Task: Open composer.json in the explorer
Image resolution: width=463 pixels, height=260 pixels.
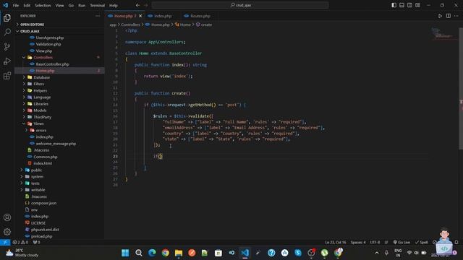Action: coord(43,203)
